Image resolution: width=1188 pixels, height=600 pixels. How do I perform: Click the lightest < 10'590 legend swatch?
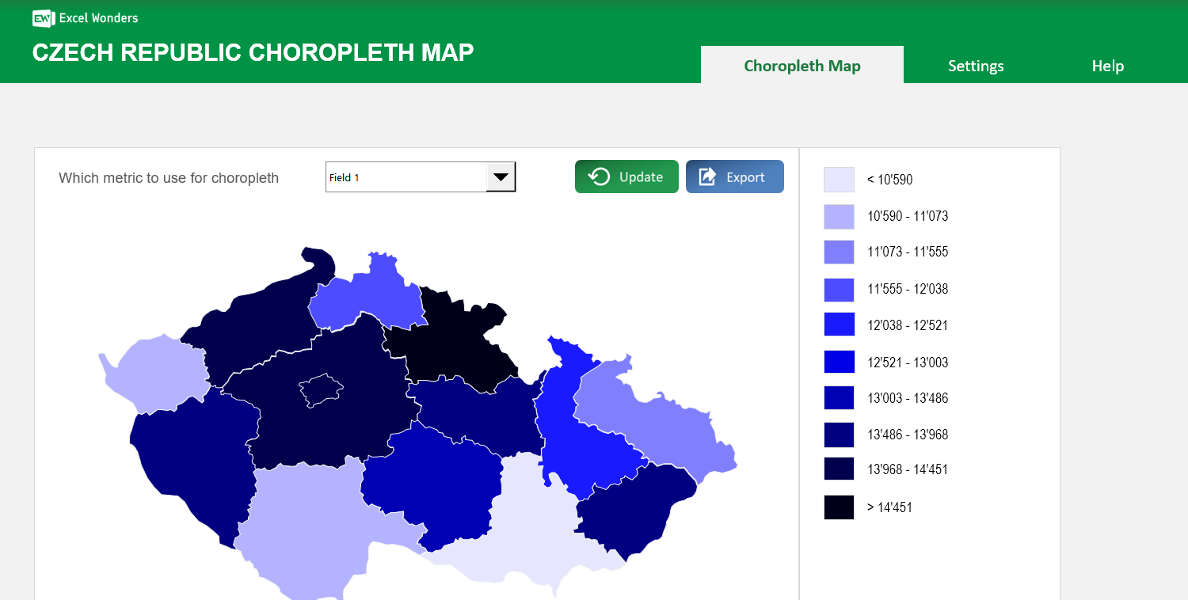[839, 180]
